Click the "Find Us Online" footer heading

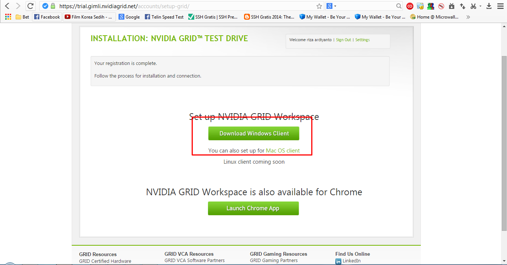click(x=352, y=254)
